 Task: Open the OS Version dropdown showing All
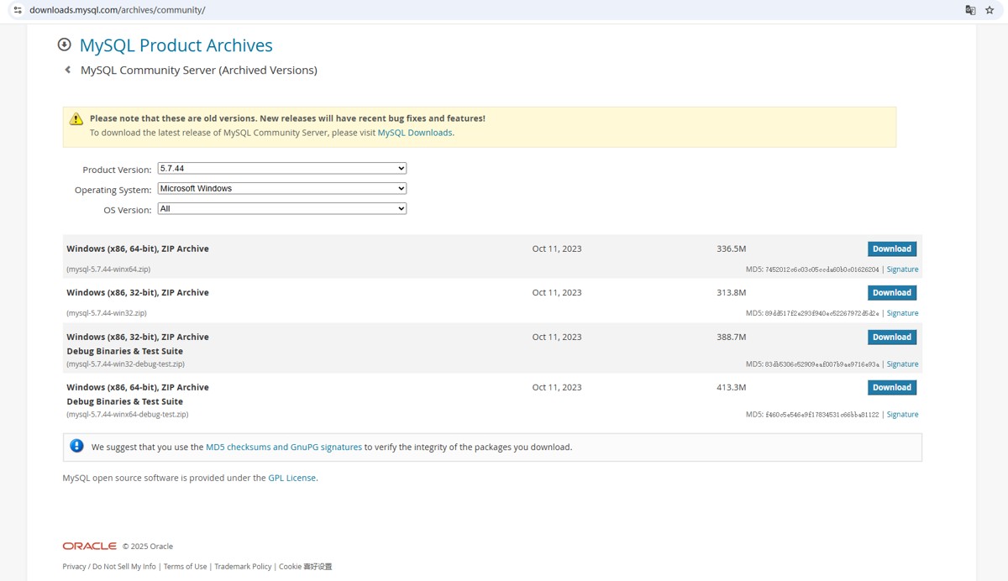pos(282,208)
